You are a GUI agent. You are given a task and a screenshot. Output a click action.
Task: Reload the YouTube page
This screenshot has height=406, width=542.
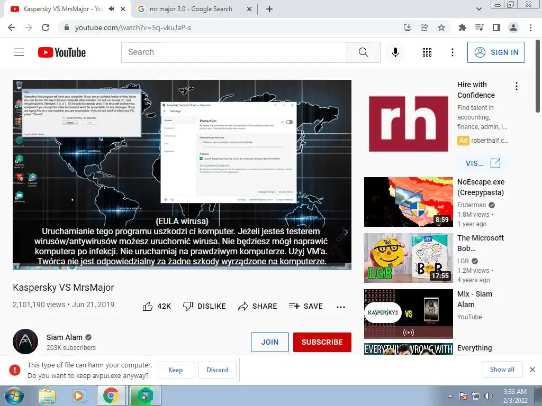[x=46, y=27]
